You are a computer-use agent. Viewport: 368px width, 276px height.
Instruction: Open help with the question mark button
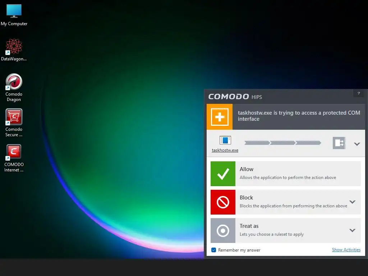359,93
